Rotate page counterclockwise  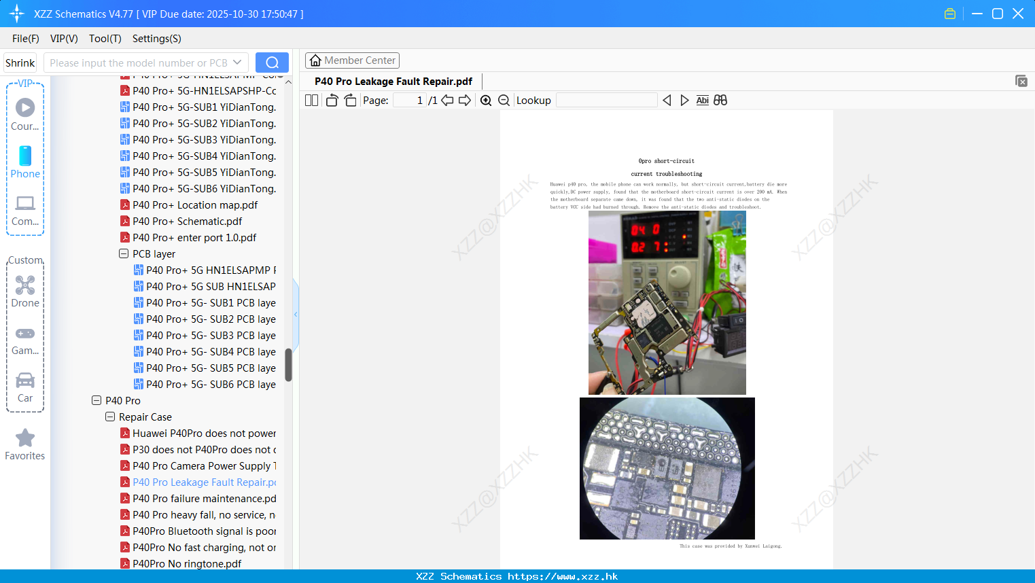[332, 101]
